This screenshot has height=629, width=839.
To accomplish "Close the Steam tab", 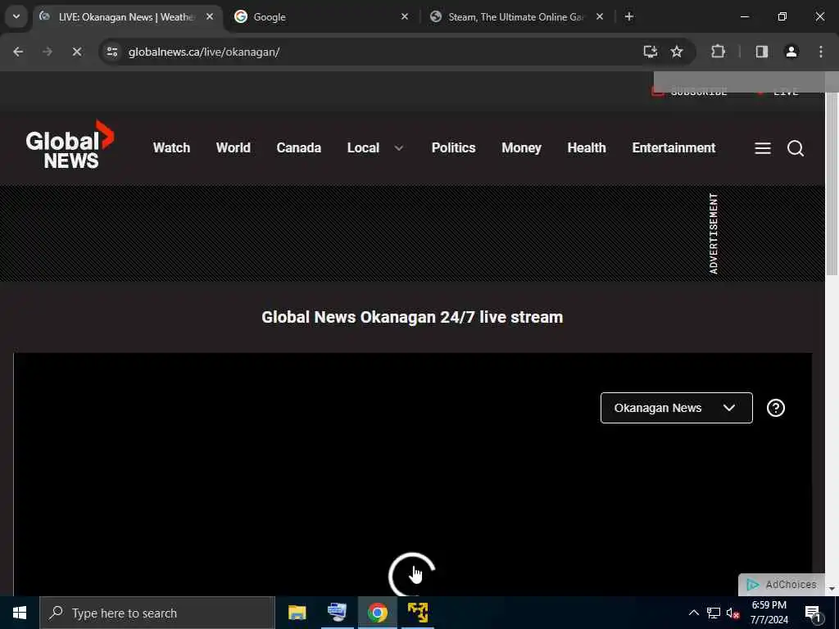I will tap(599, 16).
